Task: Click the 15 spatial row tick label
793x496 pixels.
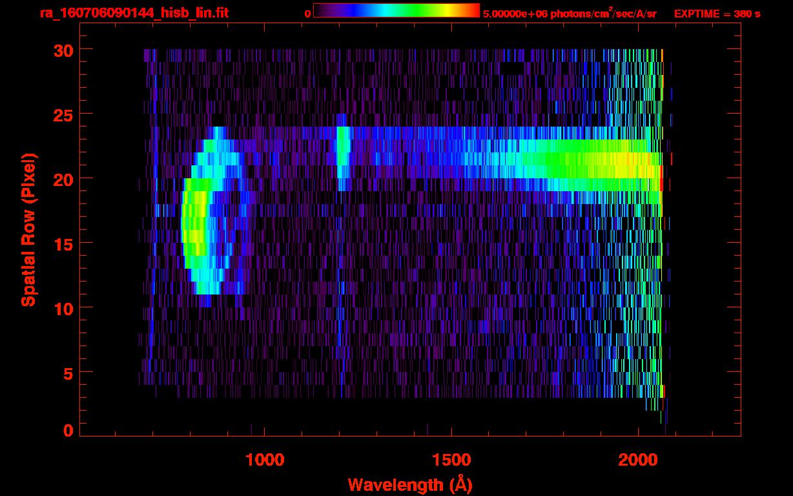Action: pos(64,243)
